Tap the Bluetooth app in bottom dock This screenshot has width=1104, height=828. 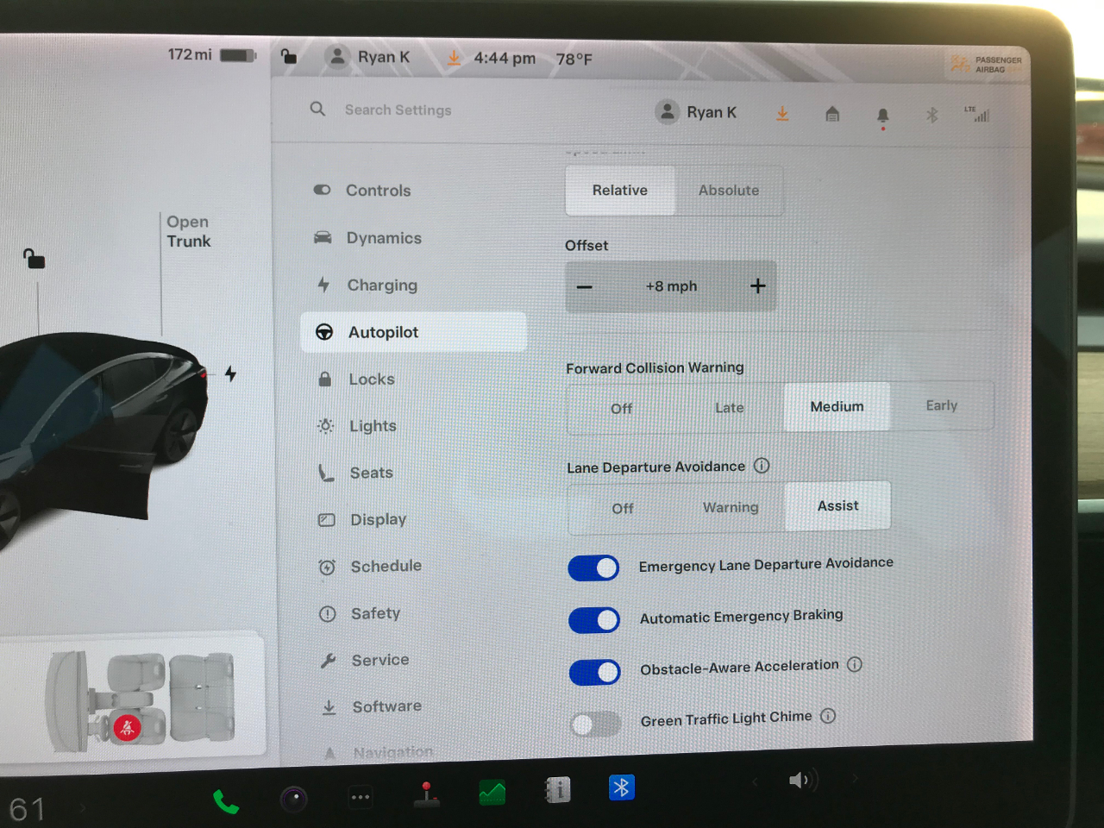[x=621, y=787]
